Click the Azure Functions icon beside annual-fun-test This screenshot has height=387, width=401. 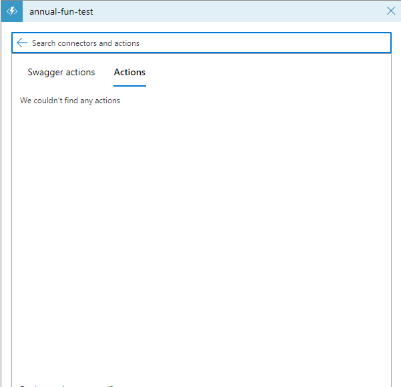pyautogui.click(x=12, y=11)
